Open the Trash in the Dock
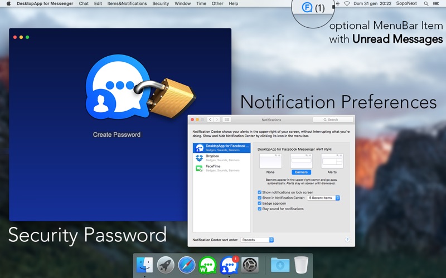446x278 pixels. [301, 265]
